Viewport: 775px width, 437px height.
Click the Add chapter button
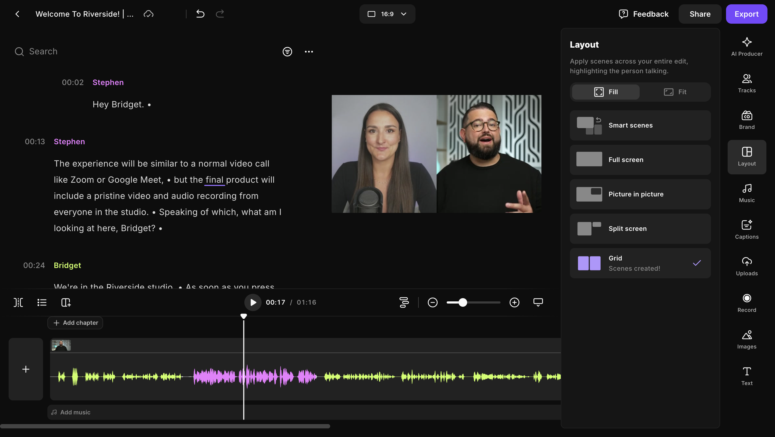[75, 323]
